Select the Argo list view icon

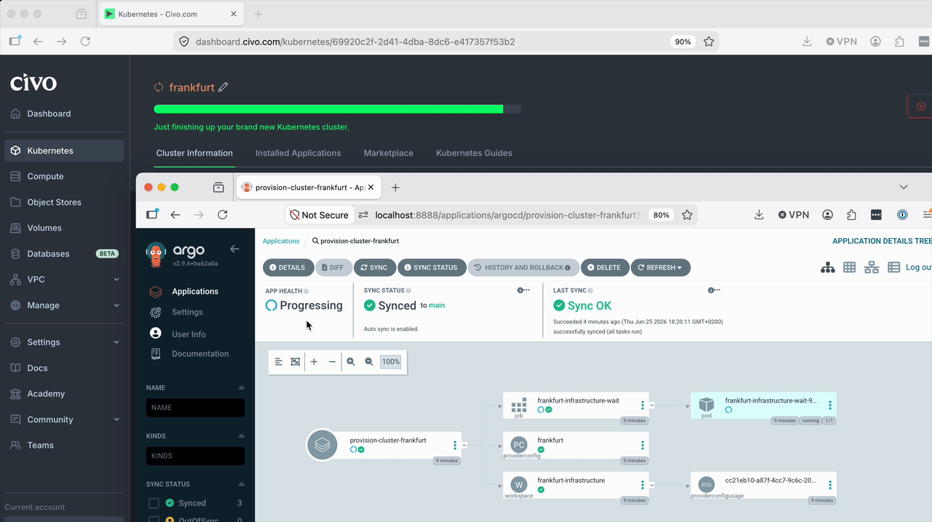tap(894, 267)
